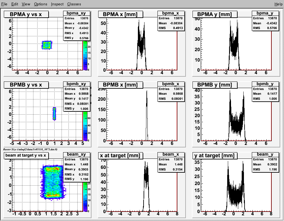Click 'Mean x 0.9868' in bpmb_xy stats
The image size is (284, 221).
click(x=76, y=94)
